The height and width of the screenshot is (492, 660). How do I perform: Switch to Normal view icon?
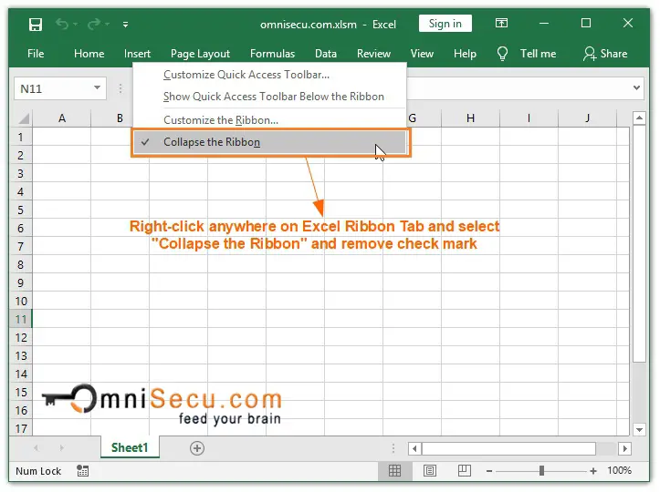coord(394,470)
